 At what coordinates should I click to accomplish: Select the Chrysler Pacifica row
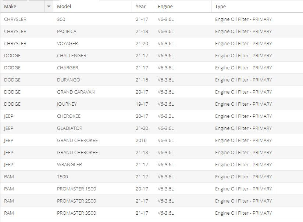pyautogui.click(x=151, y=32)
